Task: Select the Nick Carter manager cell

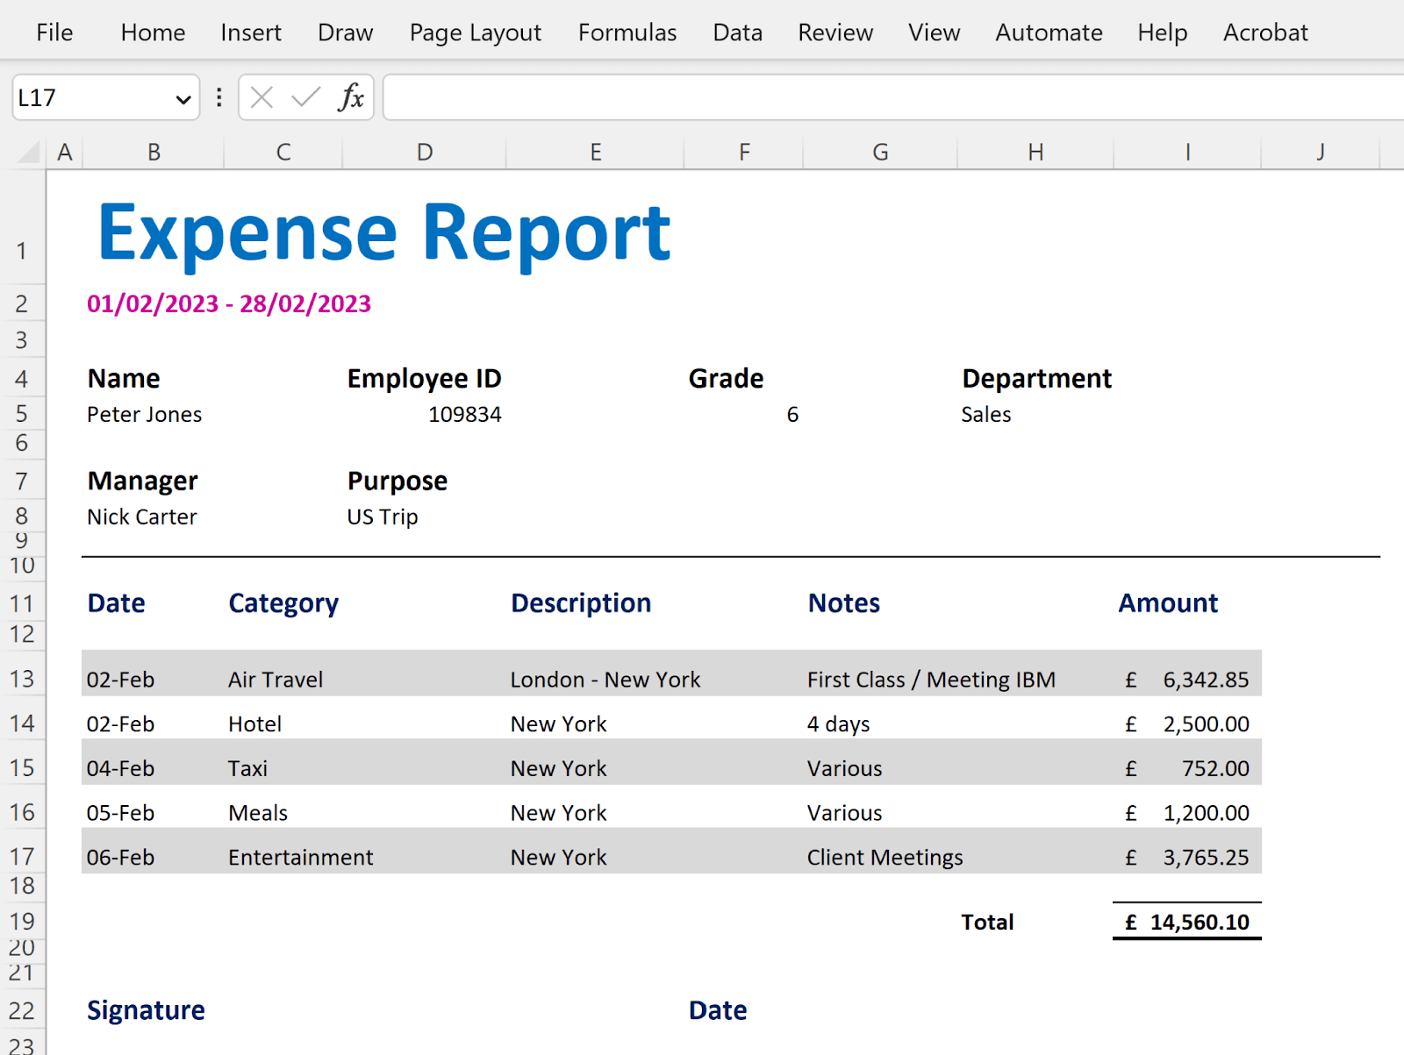Action: point(142,517)
